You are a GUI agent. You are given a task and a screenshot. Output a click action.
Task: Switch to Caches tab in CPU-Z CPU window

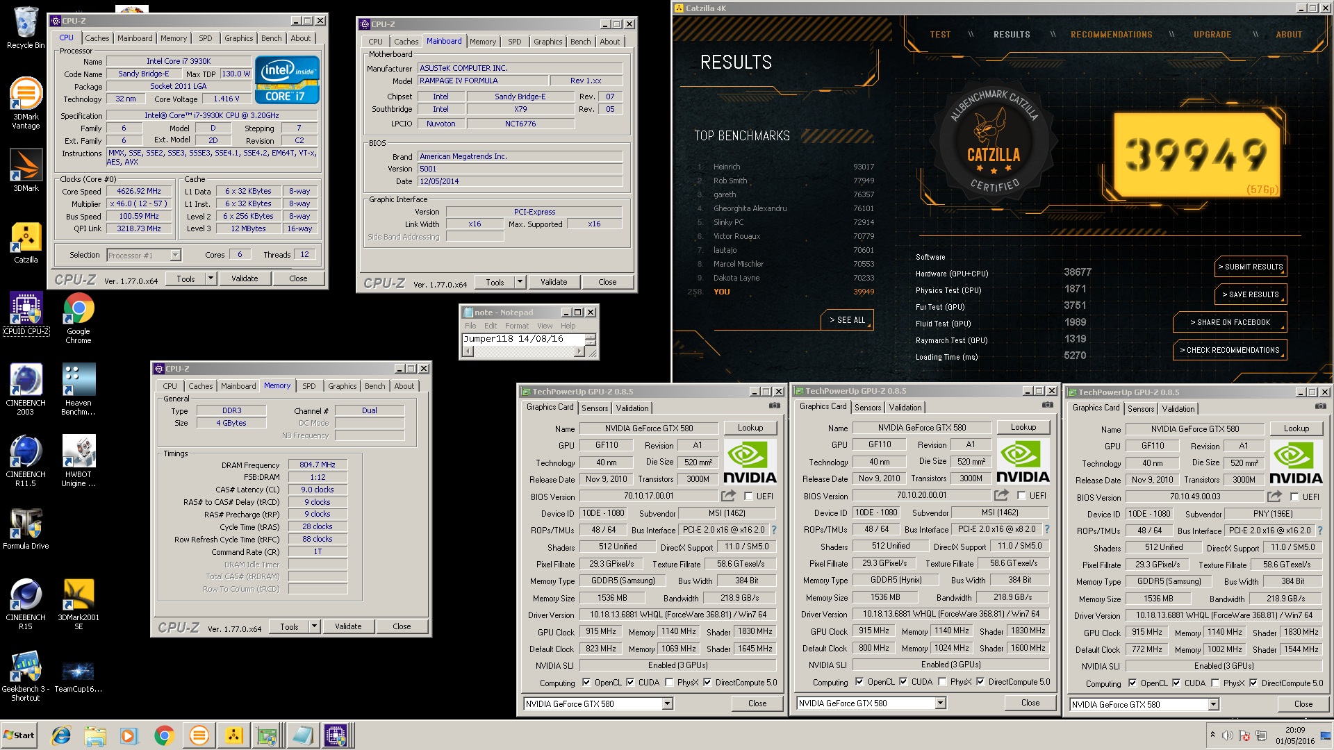coord(97,38)
